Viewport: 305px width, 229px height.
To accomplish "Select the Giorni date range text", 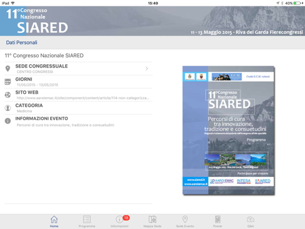I will click(37, 85).
